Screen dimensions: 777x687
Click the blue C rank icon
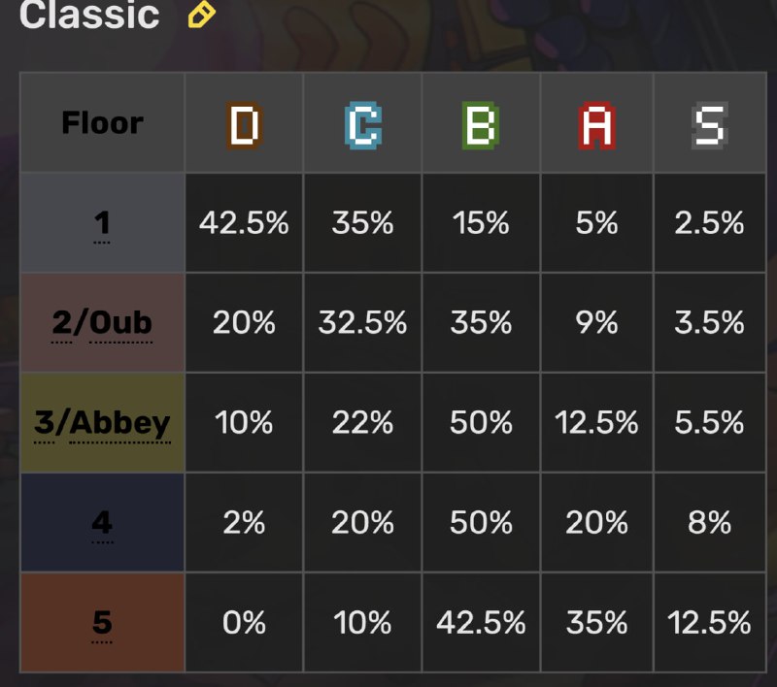coord(362,125)
